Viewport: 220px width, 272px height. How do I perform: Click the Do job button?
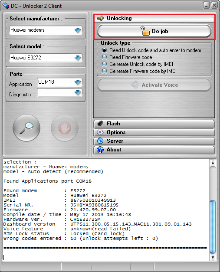[154, 31]
